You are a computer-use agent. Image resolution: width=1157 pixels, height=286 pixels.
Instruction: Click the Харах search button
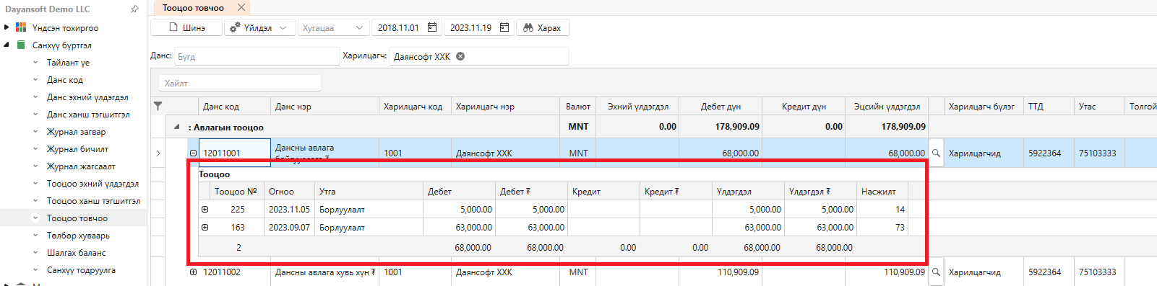(543, 27)
